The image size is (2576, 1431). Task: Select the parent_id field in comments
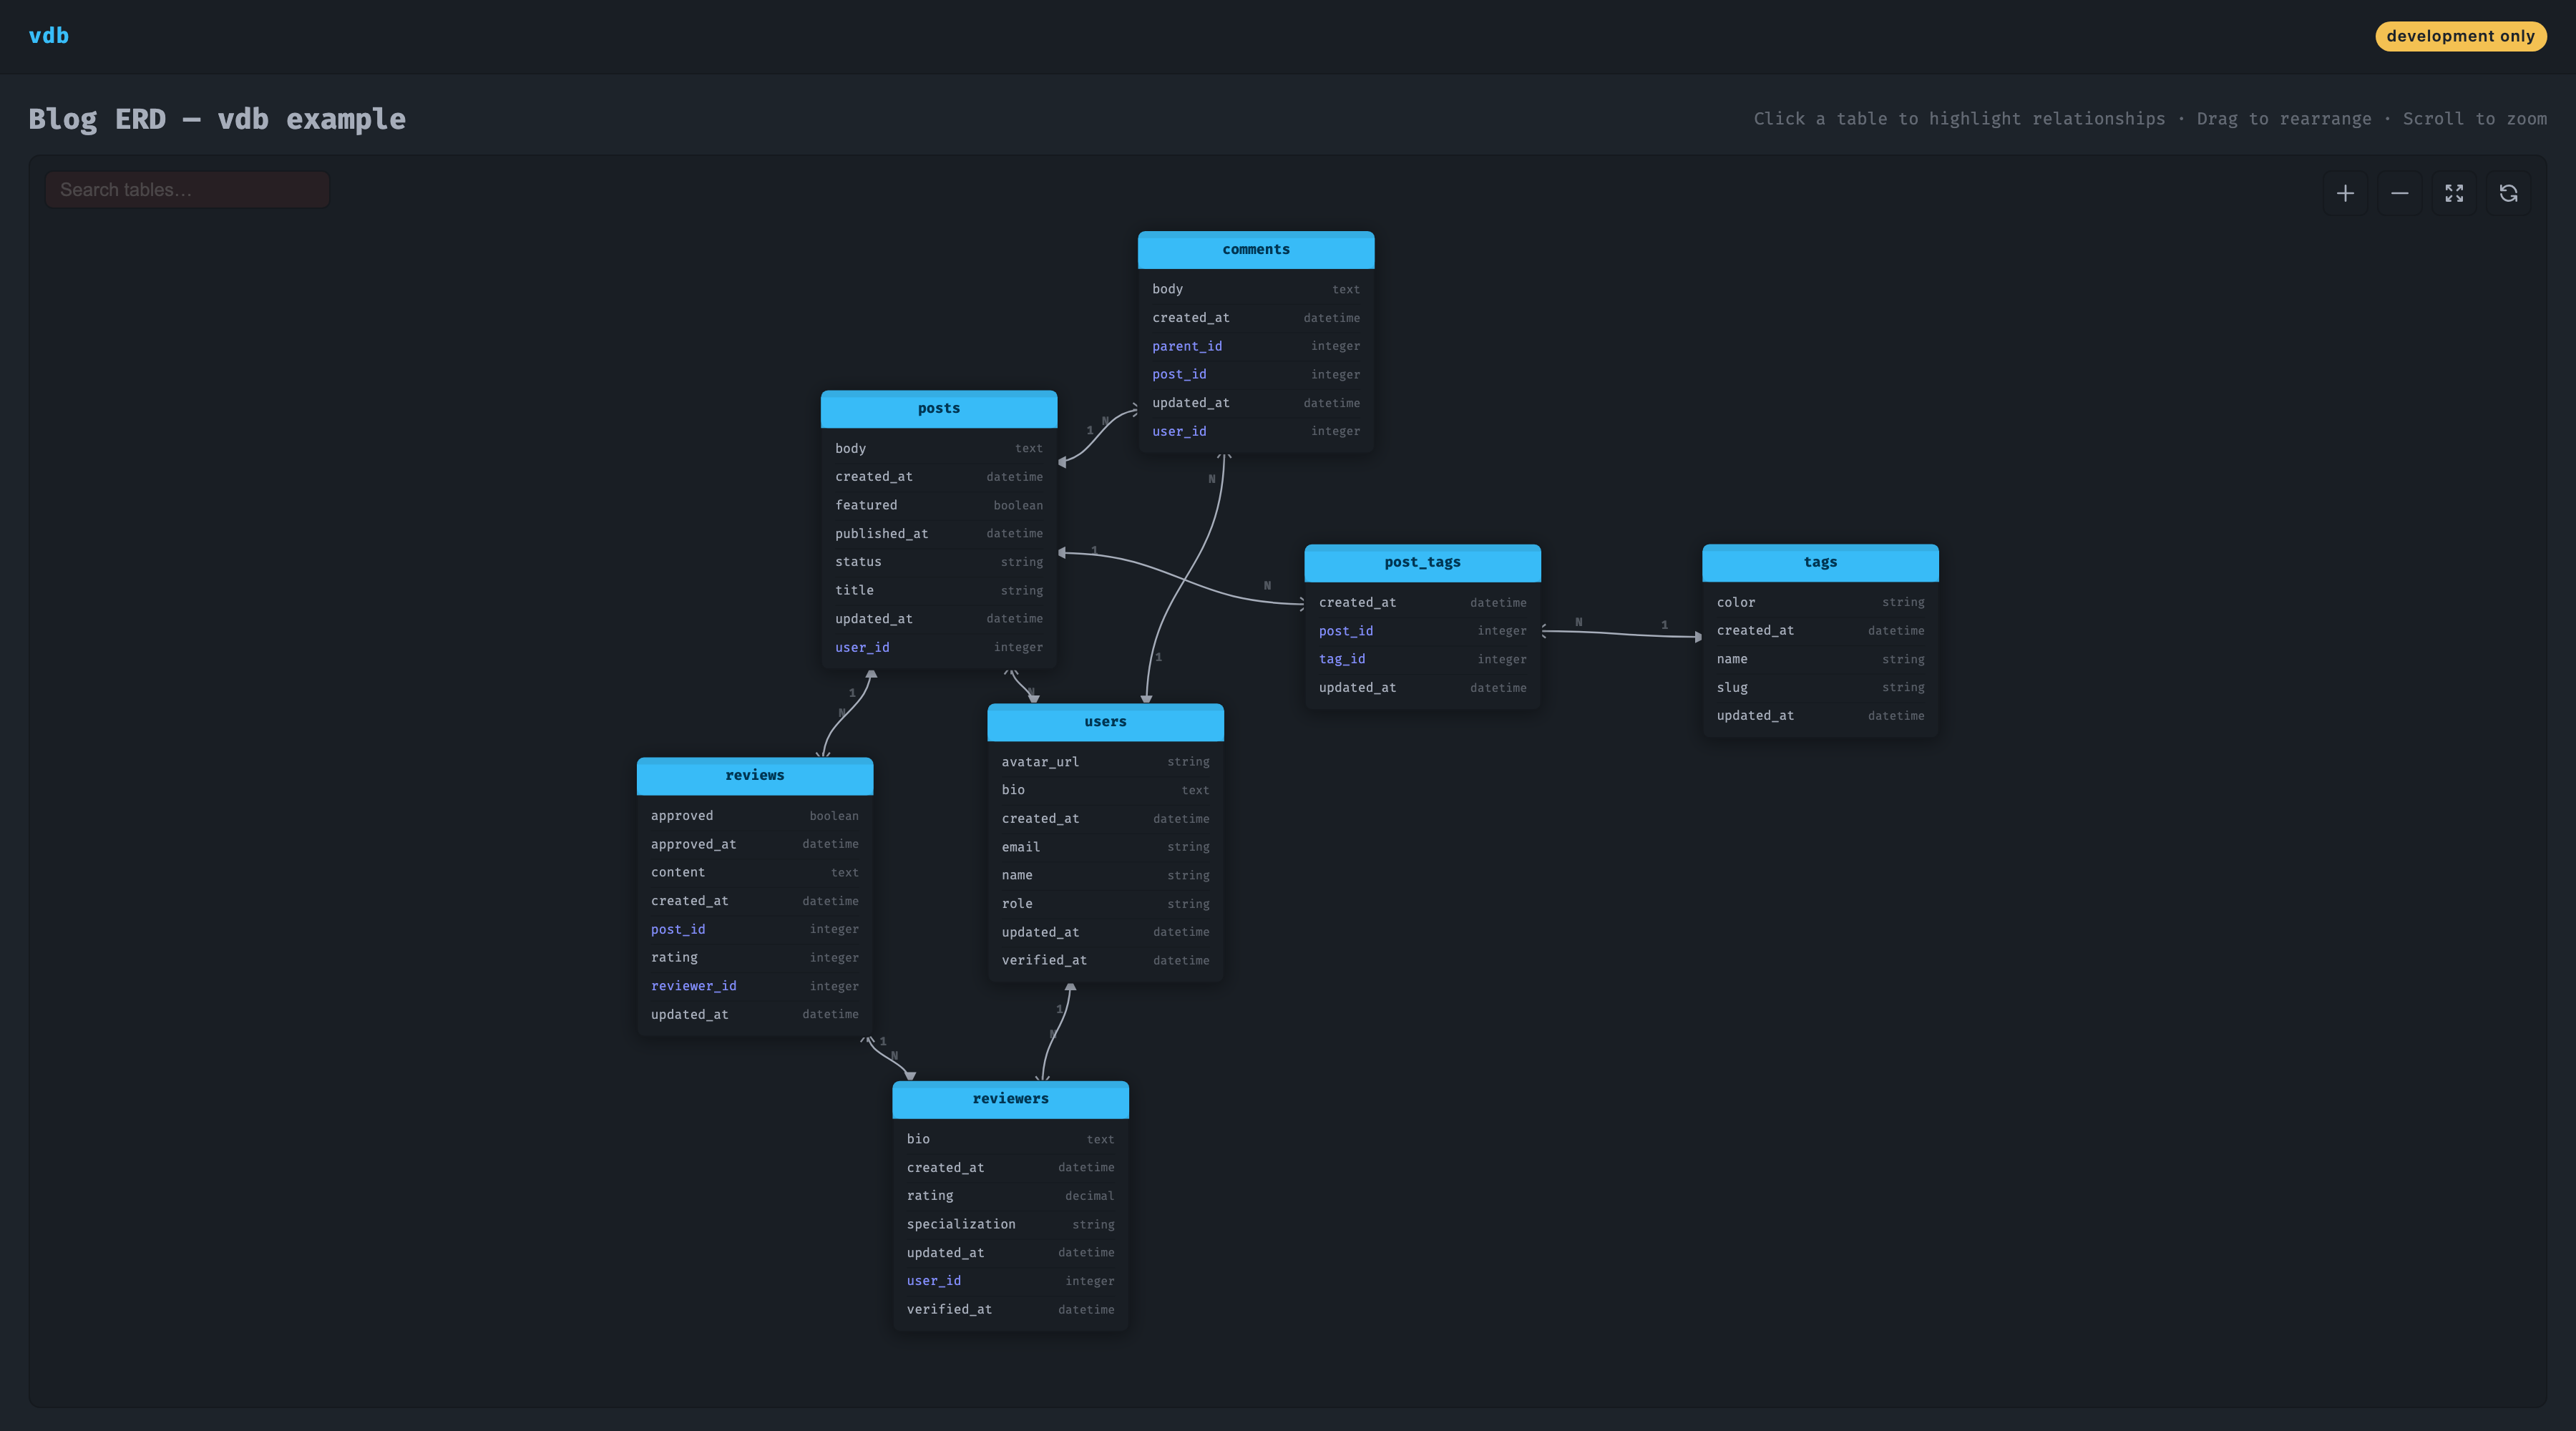[1187, 346]
